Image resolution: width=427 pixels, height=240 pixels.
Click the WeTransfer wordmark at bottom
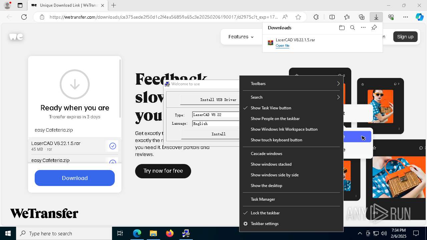click(x=44, y=213)
